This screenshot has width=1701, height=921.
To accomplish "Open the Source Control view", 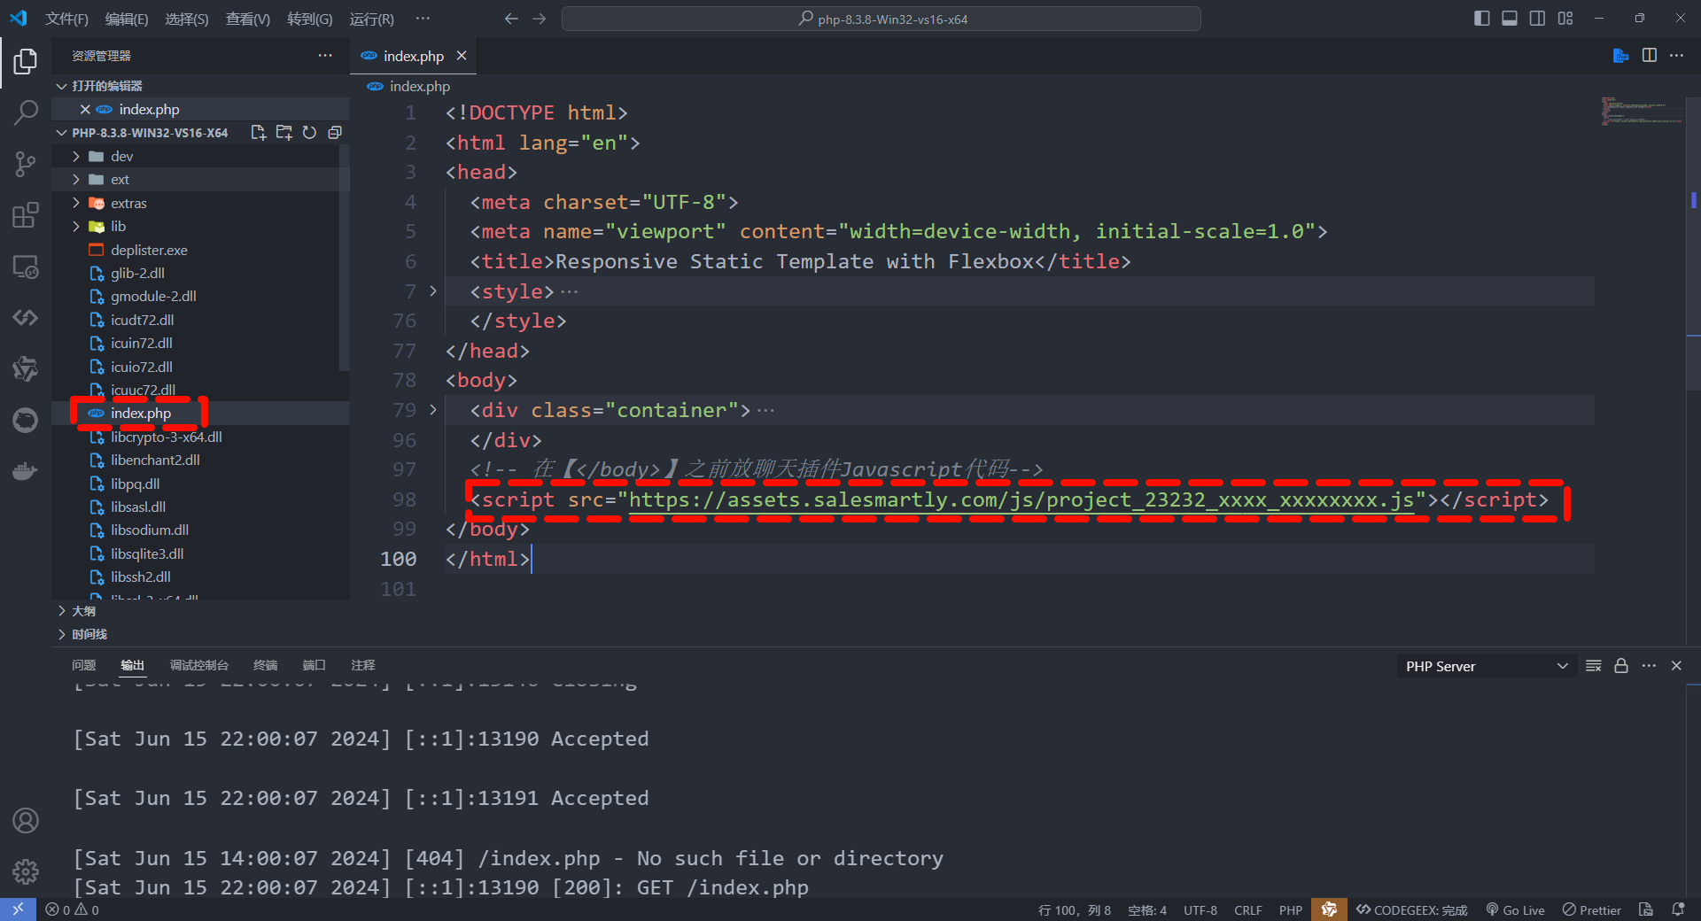I will click(26, 164).
